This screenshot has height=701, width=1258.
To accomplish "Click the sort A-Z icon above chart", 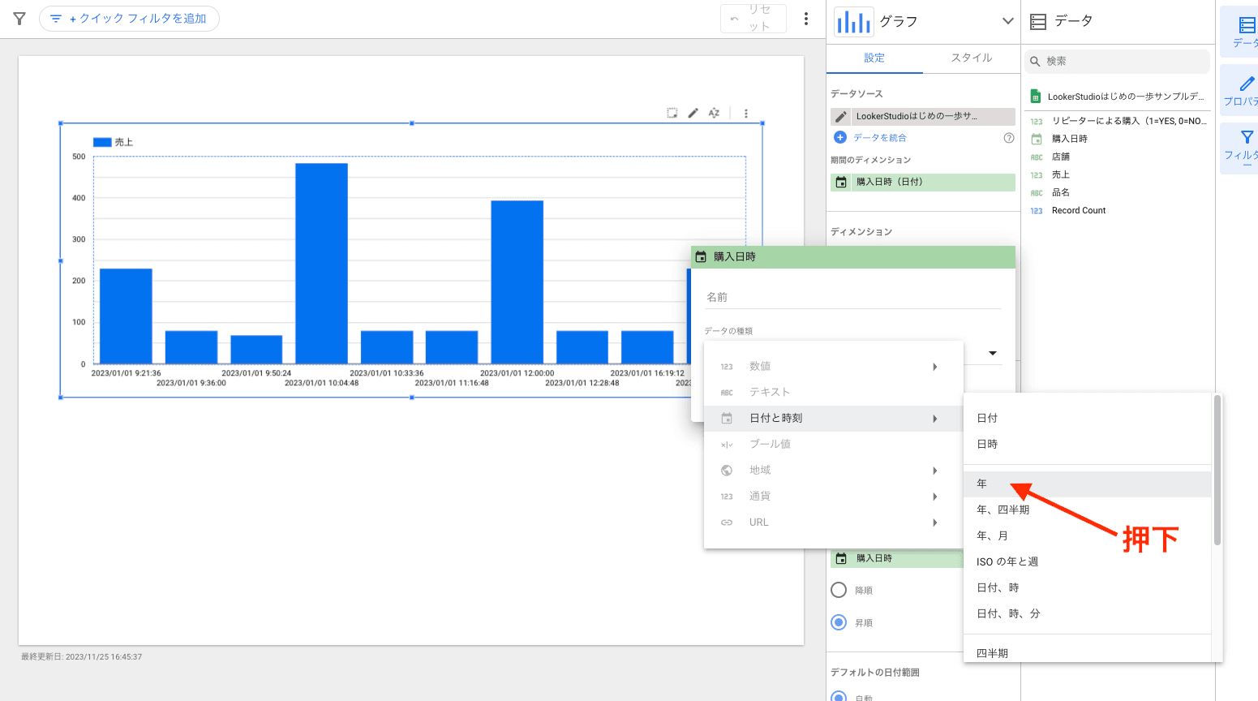I will (x=714, y=114).
